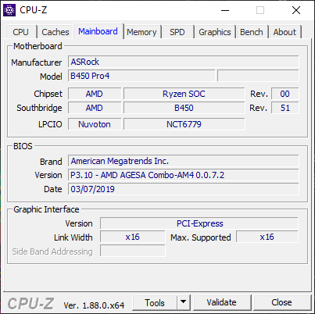Image resolution: width=315 pixels, height=314 pixels.
Task: Select the Mainboard tab
Action: pos(98,31)
